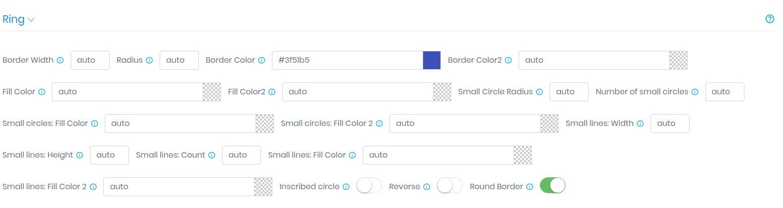
Task: Collapse the Ring section chevron
Action: coord(31,20)
